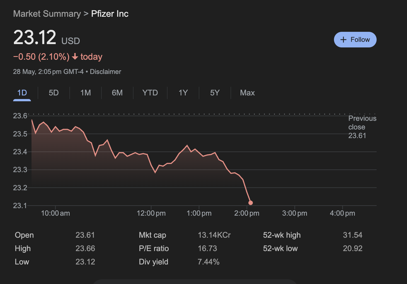Screen dimensions: 407x284
Task: Show the 6M chart range
Action: coord(117,93)
